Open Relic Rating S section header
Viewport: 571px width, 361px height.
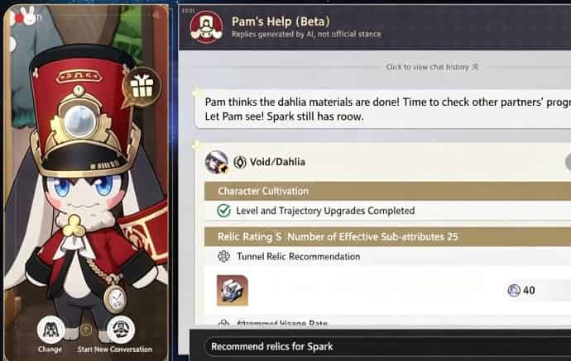387,236
